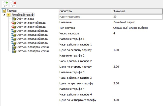163x106 pixels.
Task: Click the Тарифы root node icon
Action: click(x=4, y=11)
